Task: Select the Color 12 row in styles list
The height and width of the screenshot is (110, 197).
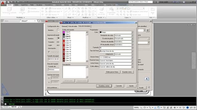Action: click(x=74, y=45)
